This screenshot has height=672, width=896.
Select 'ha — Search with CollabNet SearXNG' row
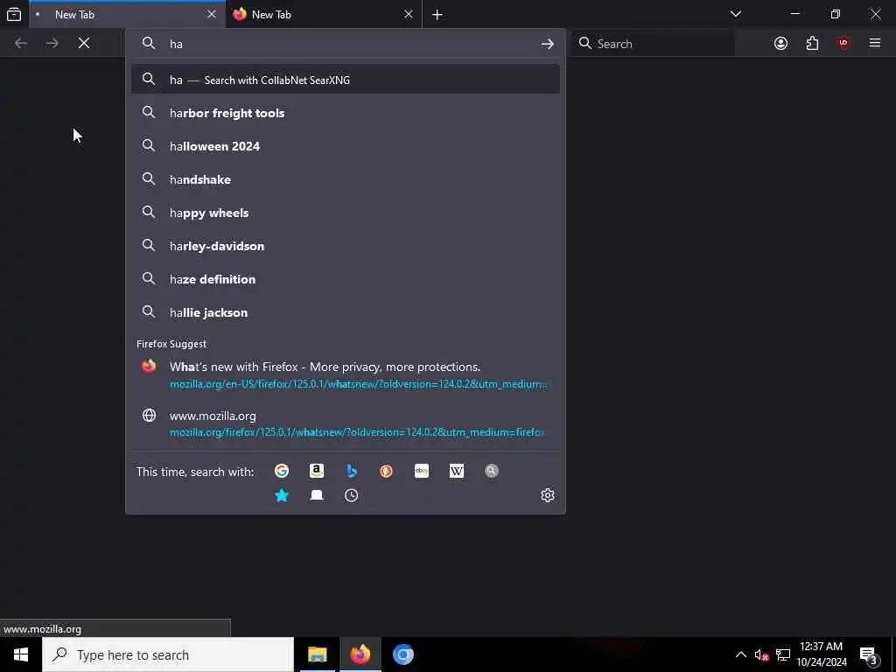click(x=345, y=80)
